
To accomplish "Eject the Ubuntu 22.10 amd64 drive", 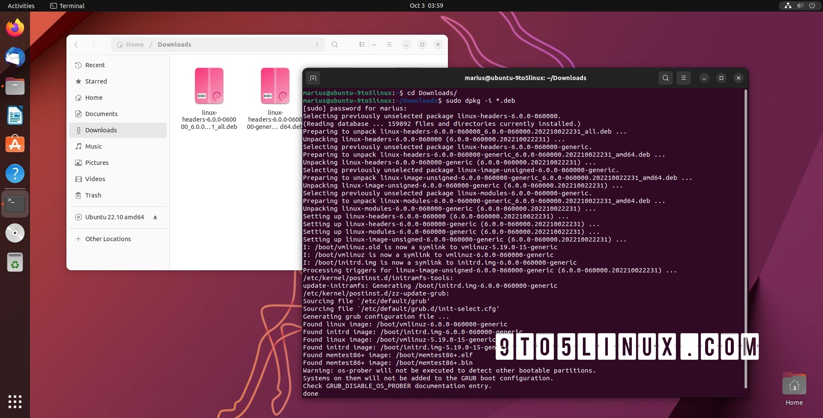I will (x=155, y=217).
